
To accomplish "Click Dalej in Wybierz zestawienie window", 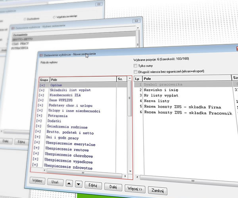I will 6,141.
